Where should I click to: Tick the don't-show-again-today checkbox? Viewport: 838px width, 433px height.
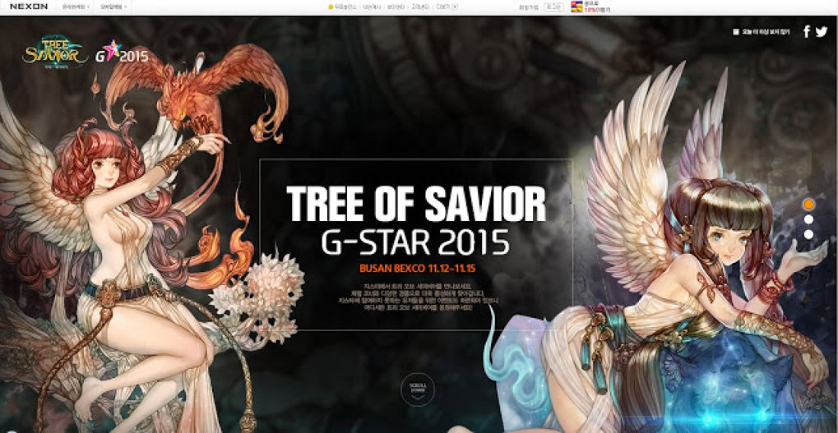[x=736, y=32]
